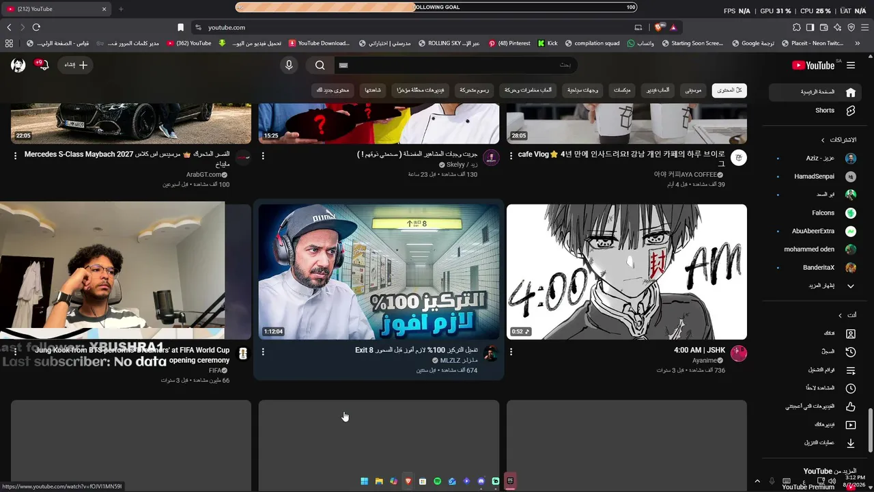Open Brave Shields panel
This screenshot has width=874, height=492.
coord(658,27)
